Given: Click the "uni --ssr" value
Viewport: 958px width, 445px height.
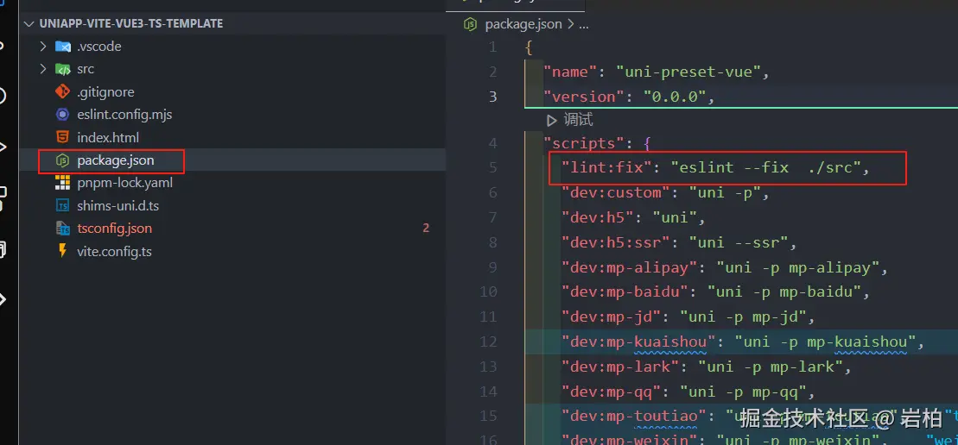Looking at the screenshot, I should point(739,242).
